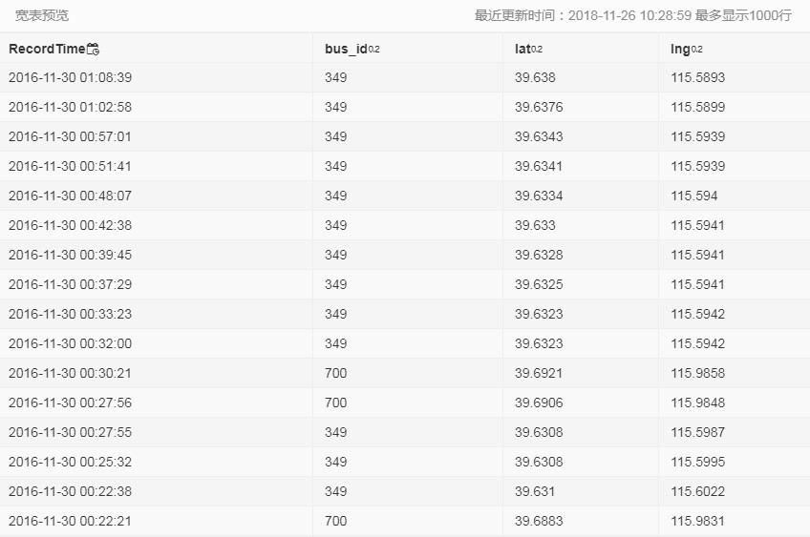Click longitude value 115.9858
The height and width of the screenshot is (537, 810).
tap(698, 374)
